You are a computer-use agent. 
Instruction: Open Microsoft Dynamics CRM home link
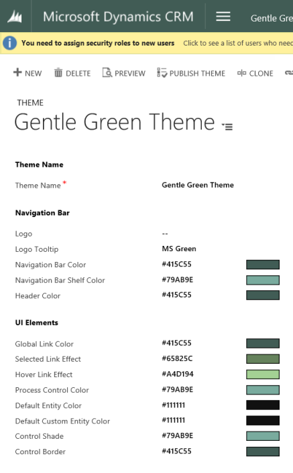pyautogui.click(x=118, y=17)
